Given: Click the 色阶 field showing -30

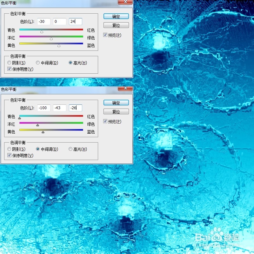Looking at the screenshot, I should (43, 21).
